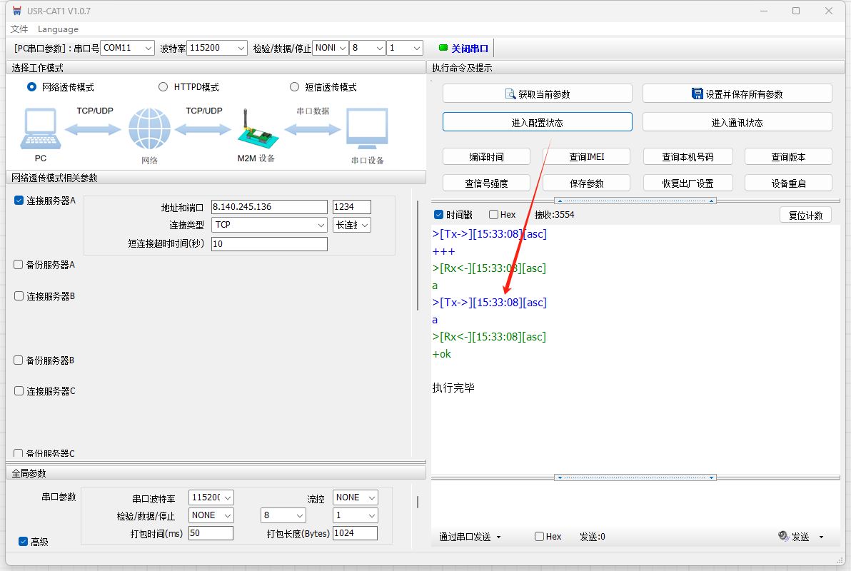Click the 网络 globe icon
The height and width of the screenshot is (571, 851).
[149, 129]
